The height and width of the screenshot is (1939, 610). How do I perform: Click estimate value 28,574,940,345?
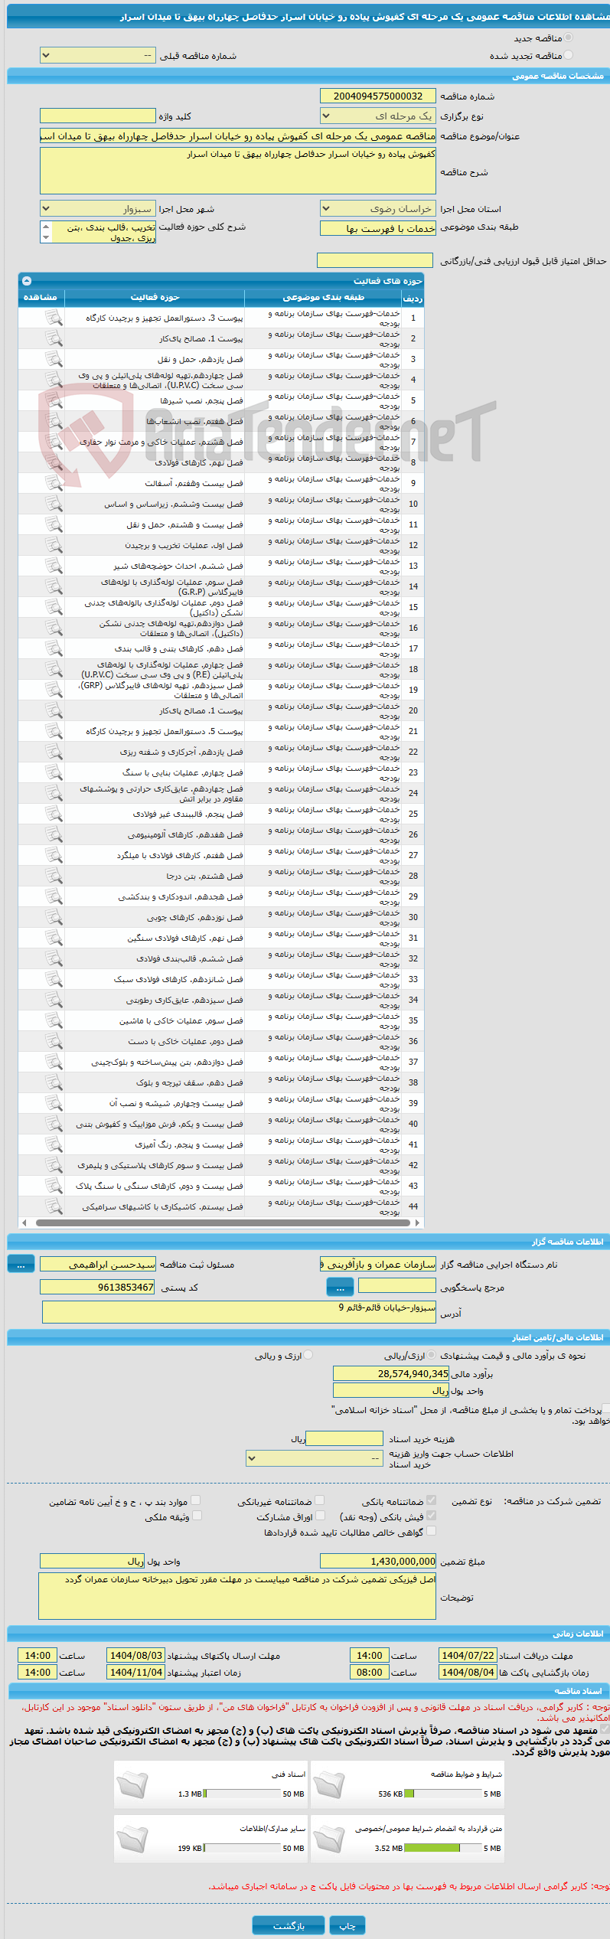(391, 1373)
